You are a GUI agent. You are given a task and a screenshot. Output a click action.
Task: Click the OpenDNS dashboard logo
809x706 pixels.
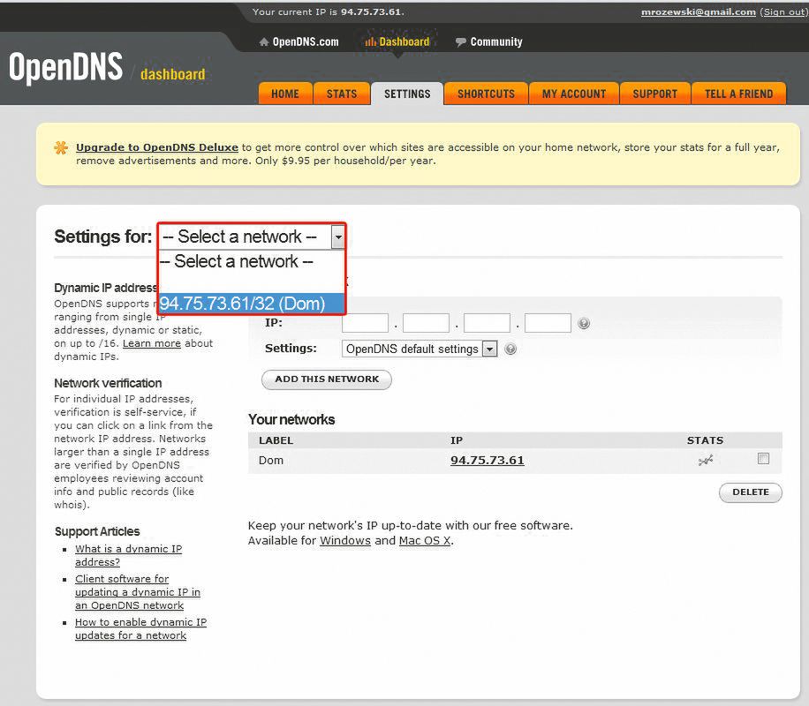(107, 68)
